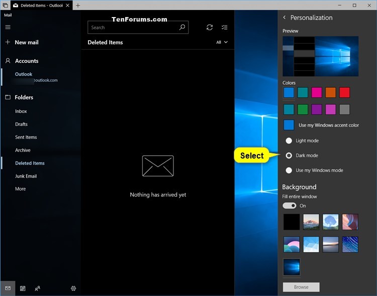Select the light blue polygon background thumbnail

pos(311,244)
